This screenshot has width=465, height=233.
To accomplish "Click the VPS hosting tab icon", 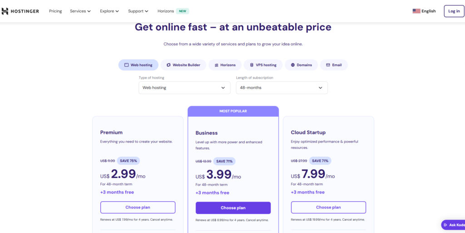I will (x=252, y=65).
